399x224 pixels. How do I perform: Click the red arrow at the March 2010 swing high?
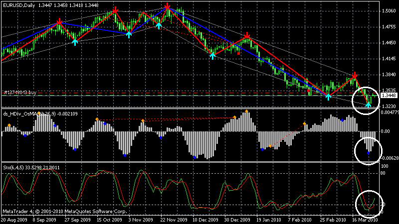click(355, 75)
